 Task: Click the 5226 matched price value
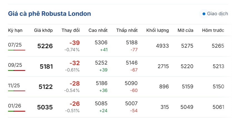tap(45, 46)
